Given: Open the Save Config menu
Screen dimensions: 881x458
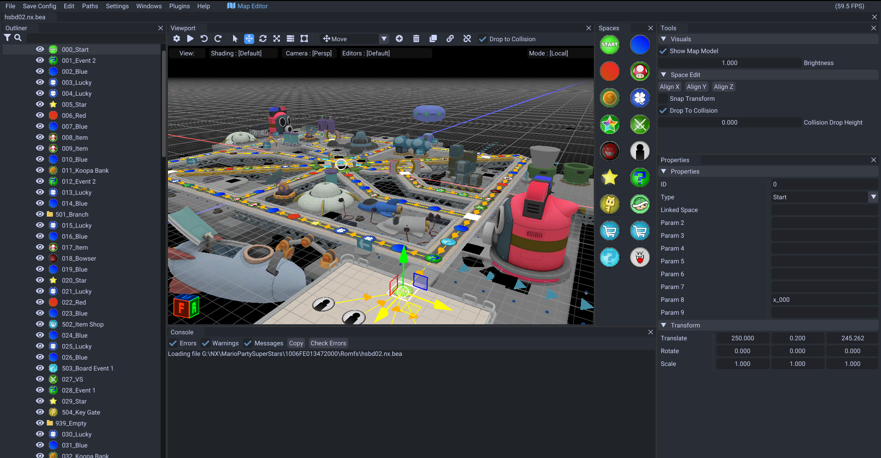Looking at the screenshot, I should click(39, 6).
